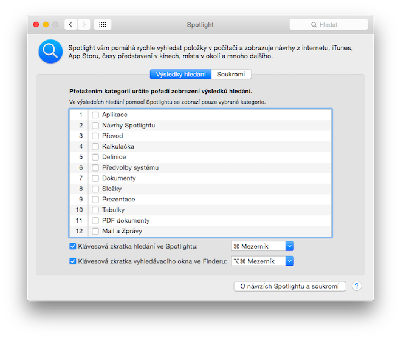401x339 pixels.
Task: Select the Aplikace row label
Action: (x=115, y=115)
